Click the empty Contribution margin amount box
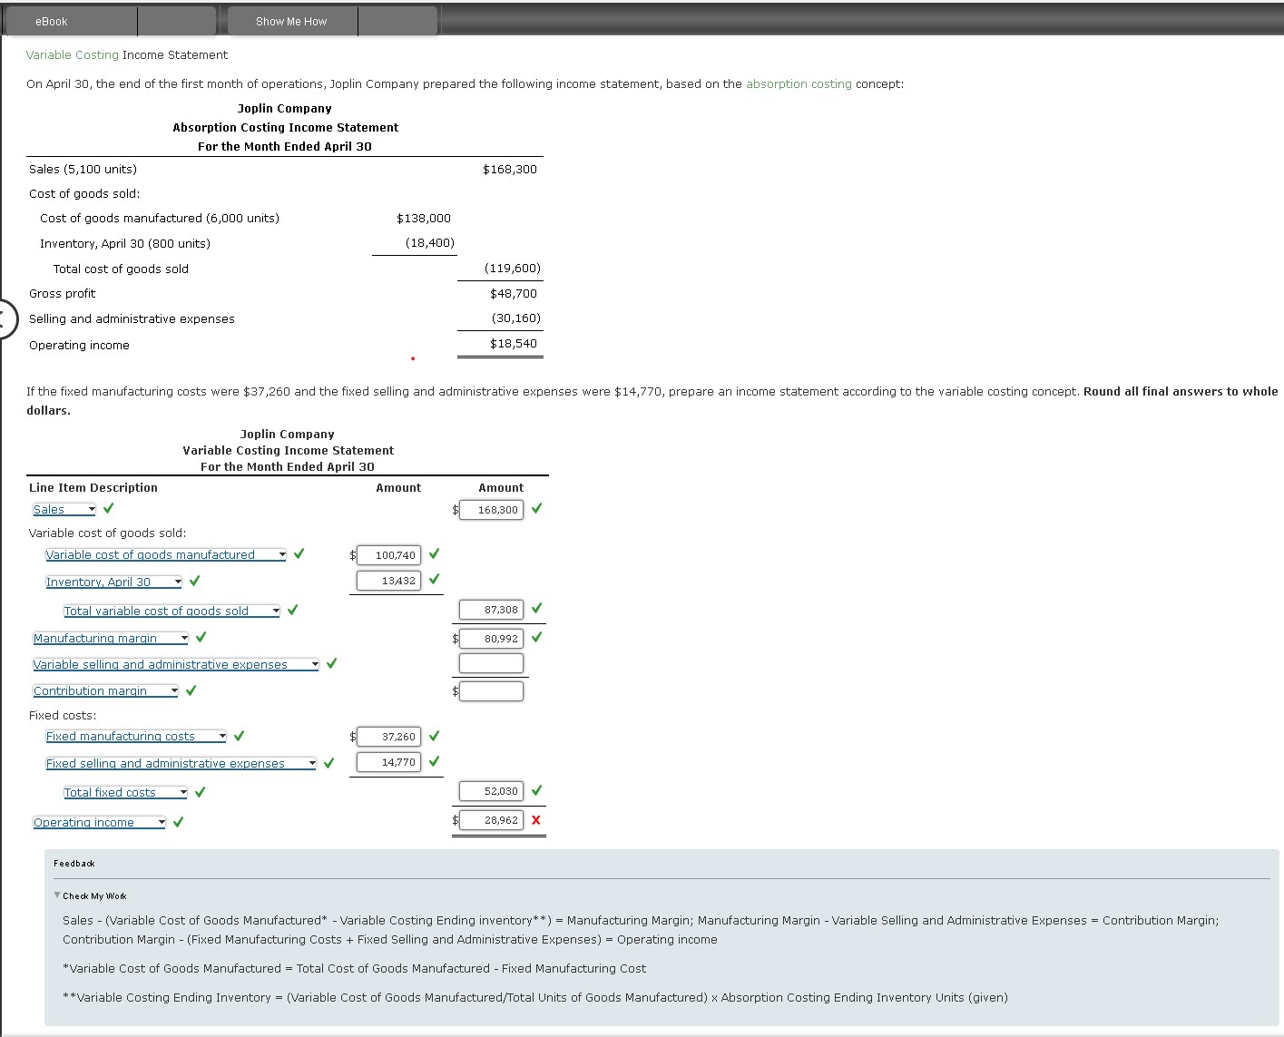1284x1037 pixels. [493, 690]
